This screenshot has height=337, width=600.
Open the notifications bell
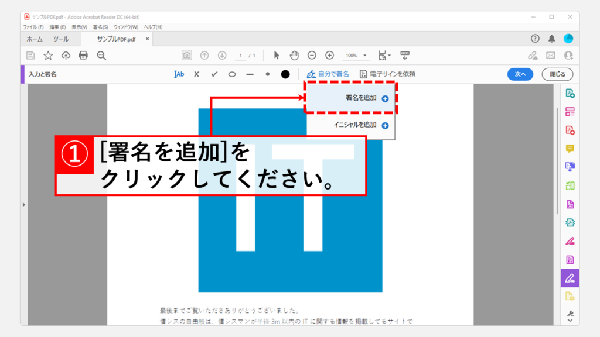click(x=551, y=39)
